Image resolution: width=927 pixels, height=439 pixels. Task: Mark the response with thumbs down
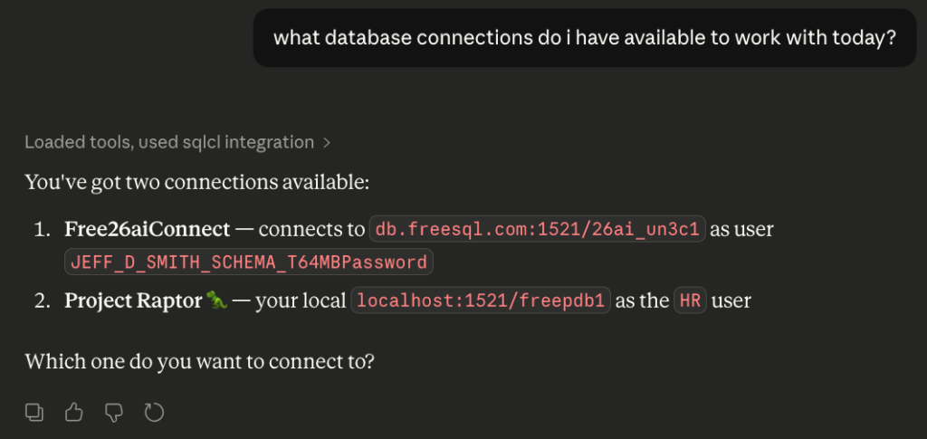click(x=114, y=413)
